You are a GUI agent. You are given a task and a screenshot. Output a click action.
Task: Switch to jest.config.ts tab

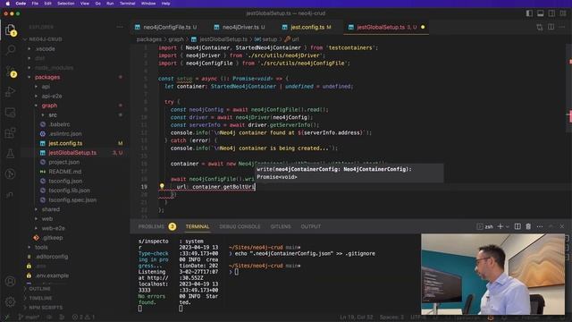point(307,27)
